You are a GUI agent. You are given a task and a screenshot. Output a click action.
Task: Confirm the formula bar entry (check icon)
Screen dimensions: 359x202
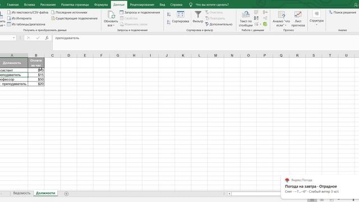click(x=38, y=38)
